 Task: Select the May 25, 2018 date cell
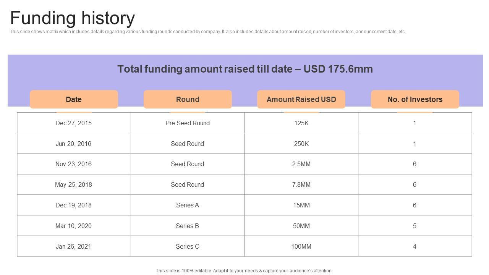click(73, 184)
